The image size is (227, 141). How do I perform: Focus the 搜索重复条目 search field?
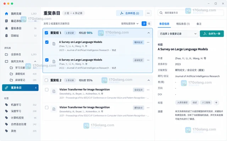tap(191, 13)
